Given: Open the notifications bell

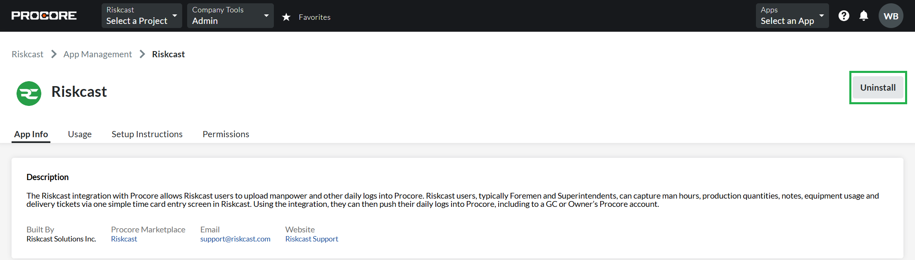Looking at the screenshot, I should click(863, 16).
